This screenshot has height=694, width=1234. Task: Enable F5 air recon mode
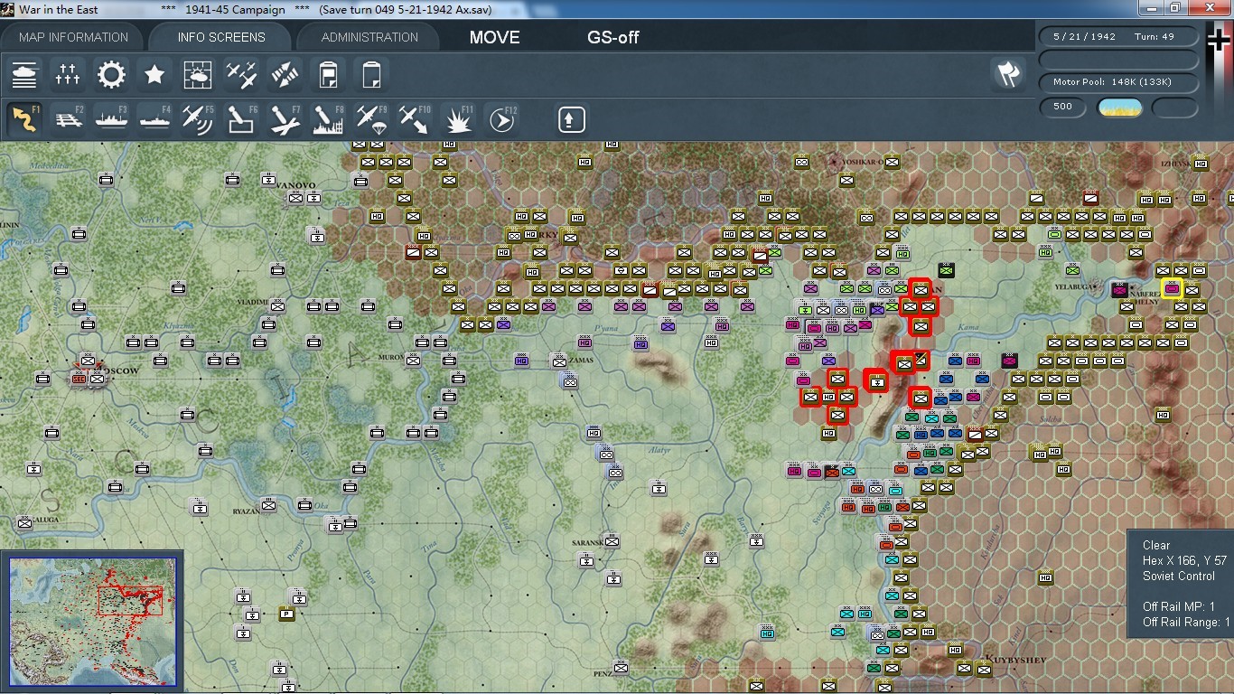click(x=198, y=119)
